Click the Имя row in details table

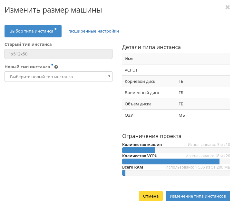coord(176,59)
